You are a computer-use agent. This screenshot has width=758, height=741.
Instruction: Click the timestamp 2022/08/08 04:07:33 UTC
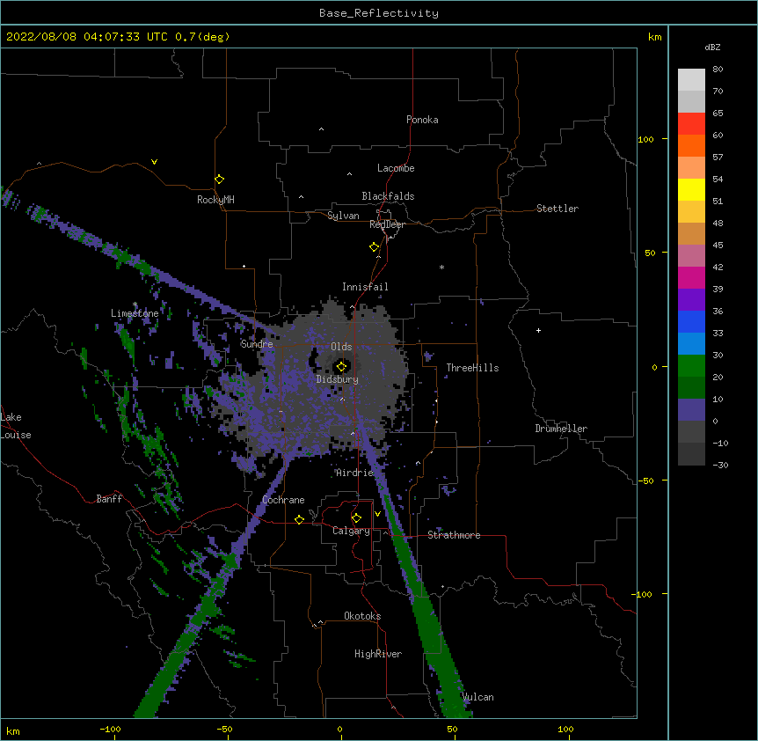click(87, 37)
